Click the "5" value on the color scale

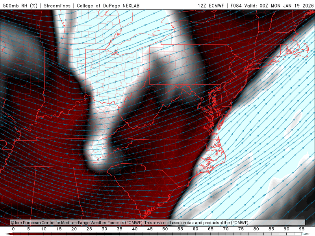coord(28,229)
